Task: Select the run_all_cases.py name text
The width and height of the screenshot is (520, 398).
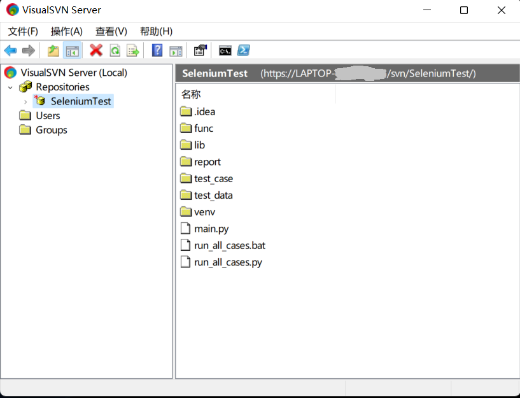Action: point(228,262)
